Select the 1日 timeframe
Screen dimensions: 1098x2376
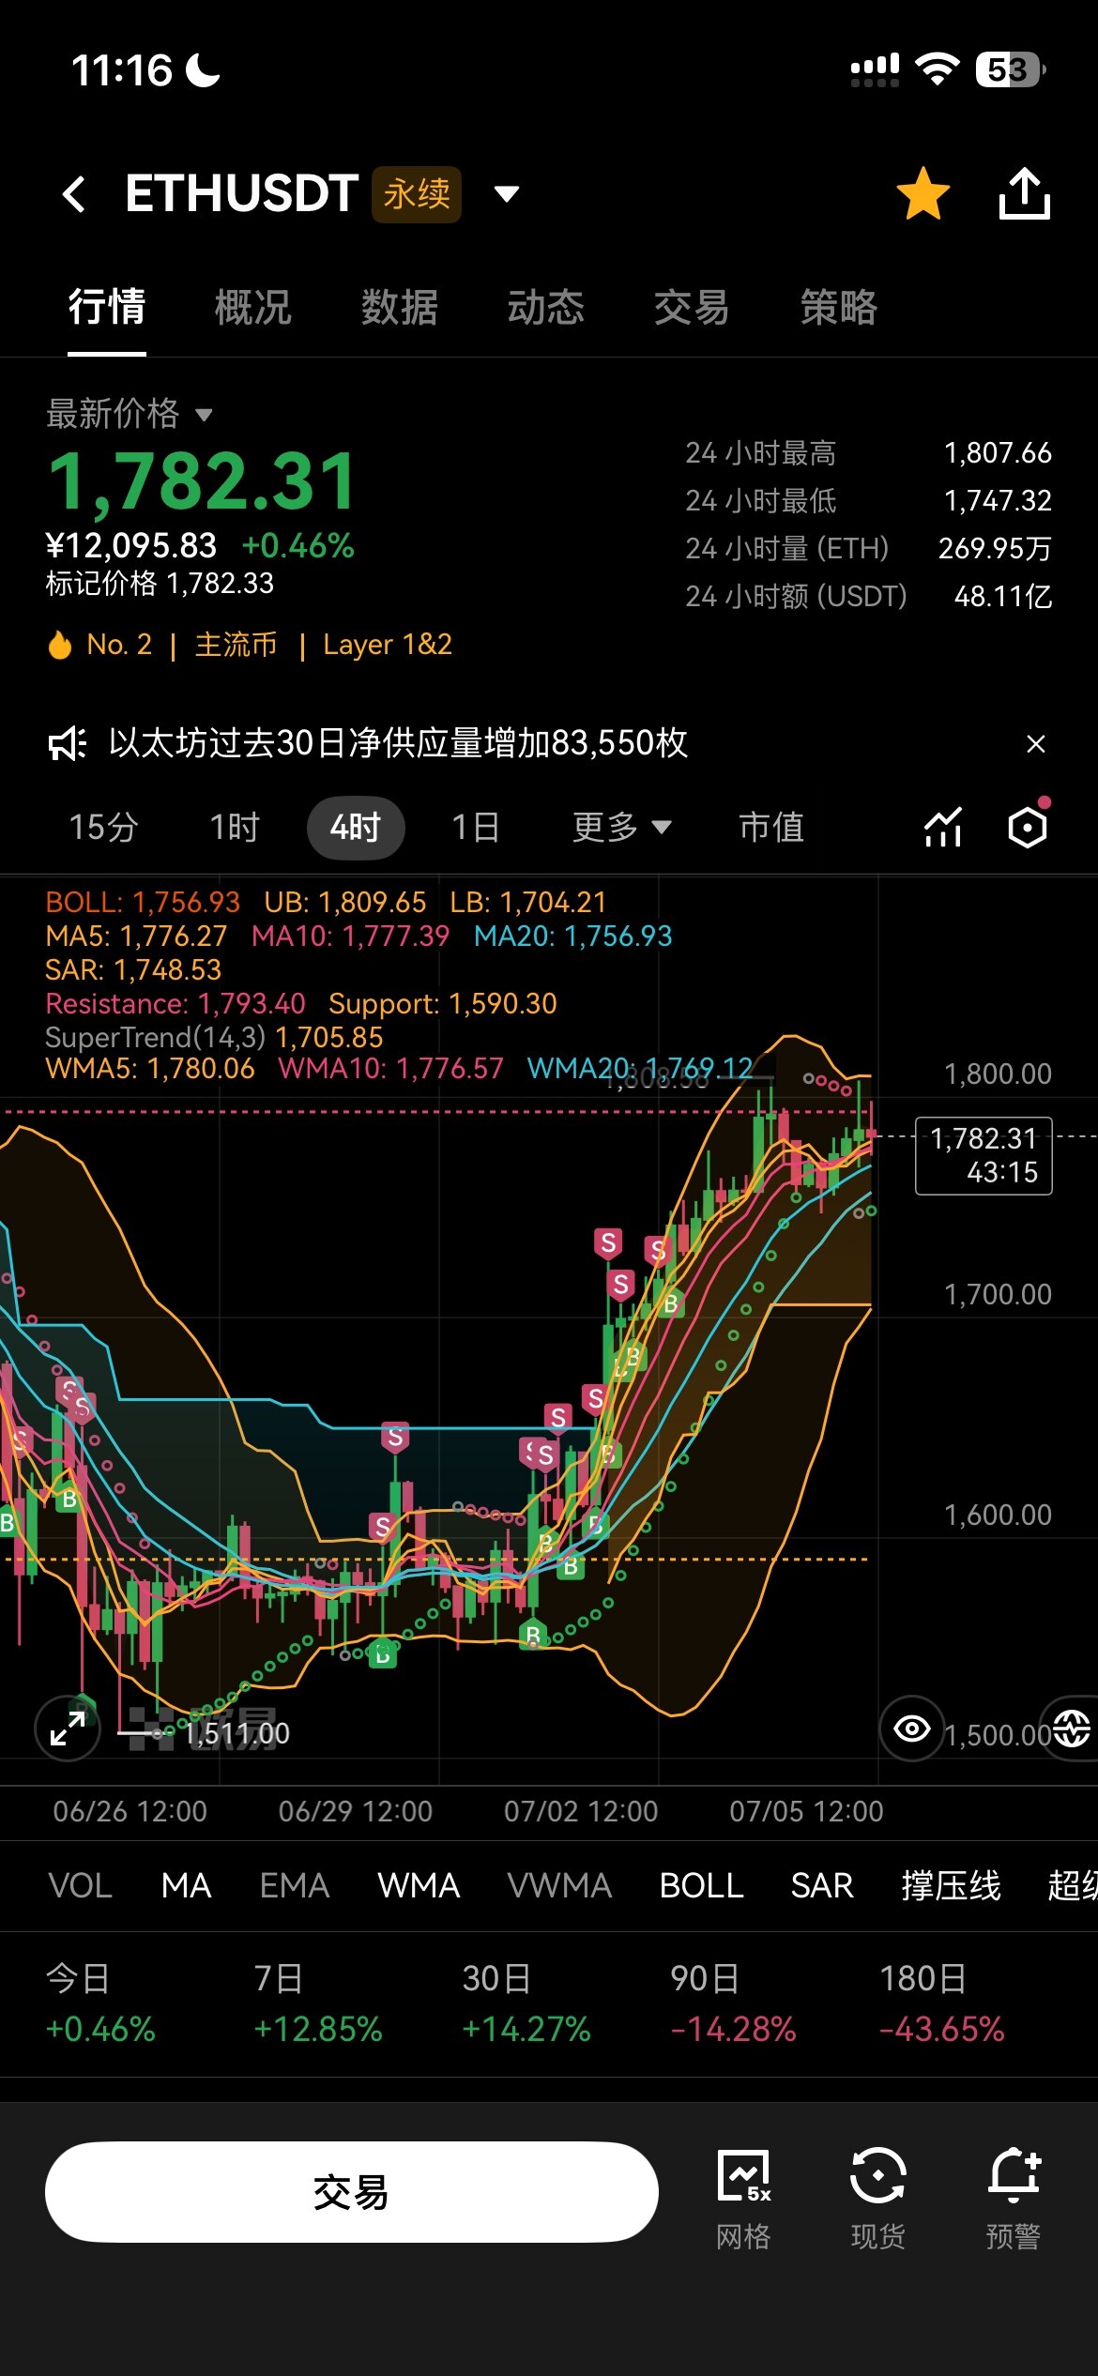point(476,828)
